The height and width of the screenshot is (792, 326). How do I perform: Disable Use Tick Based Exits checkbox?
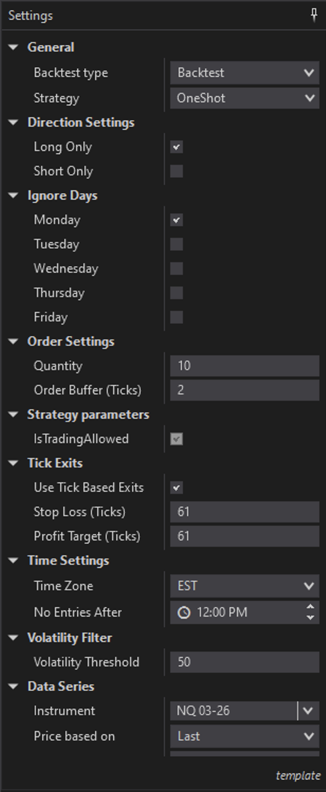(x=177, y=488)
